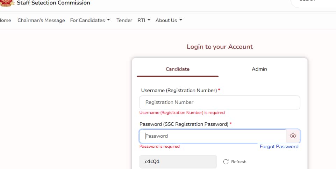Go to the Home page link
Image resolution: width=336 pixels, height=169 pixels.
[5, 20]
